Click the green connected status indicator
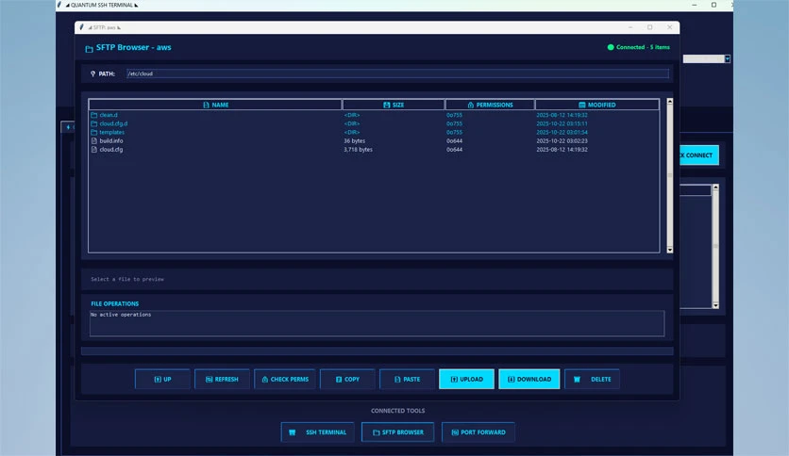The image size is (789, 456). 611,47
